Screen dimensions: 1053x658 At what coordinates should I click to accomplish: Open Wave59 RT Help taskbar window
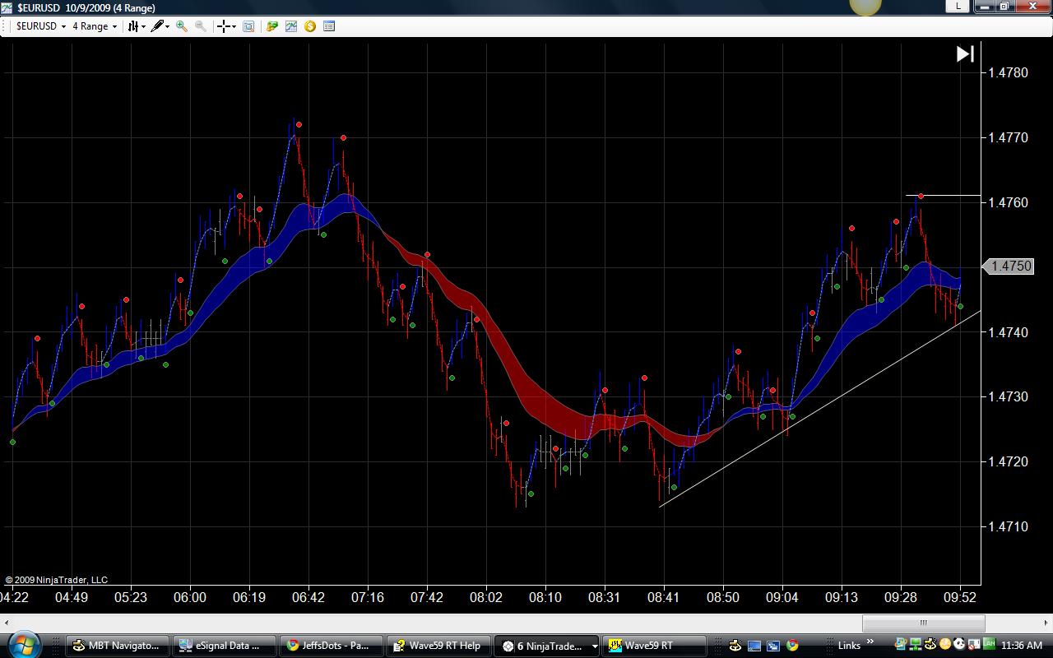pos(438,646)
